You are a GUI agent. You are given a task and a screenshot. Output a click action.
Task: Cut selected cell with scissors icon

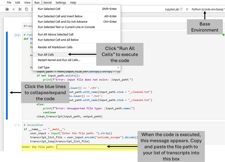pos(20,9)
